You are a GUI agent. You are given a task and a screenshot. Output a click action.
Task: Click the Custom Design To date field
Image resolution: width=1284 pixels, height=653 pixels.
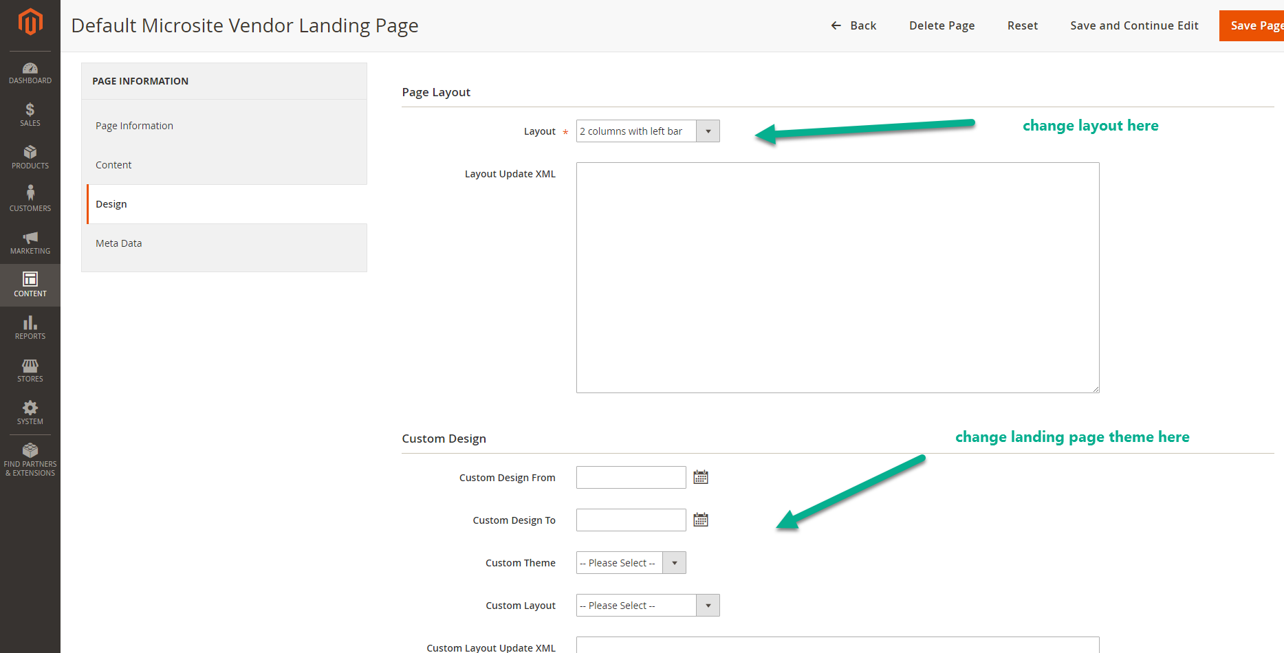pos(631,520)
